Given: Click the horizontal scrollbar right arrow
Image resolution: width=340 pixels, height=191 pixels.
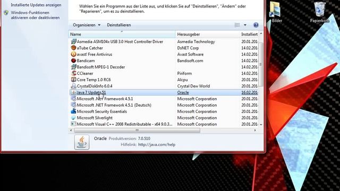Looking at the screenshot, I should tap(255, 131).
